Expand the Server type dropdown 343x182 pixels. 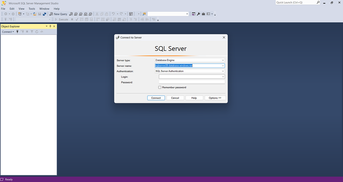(223, 60)
